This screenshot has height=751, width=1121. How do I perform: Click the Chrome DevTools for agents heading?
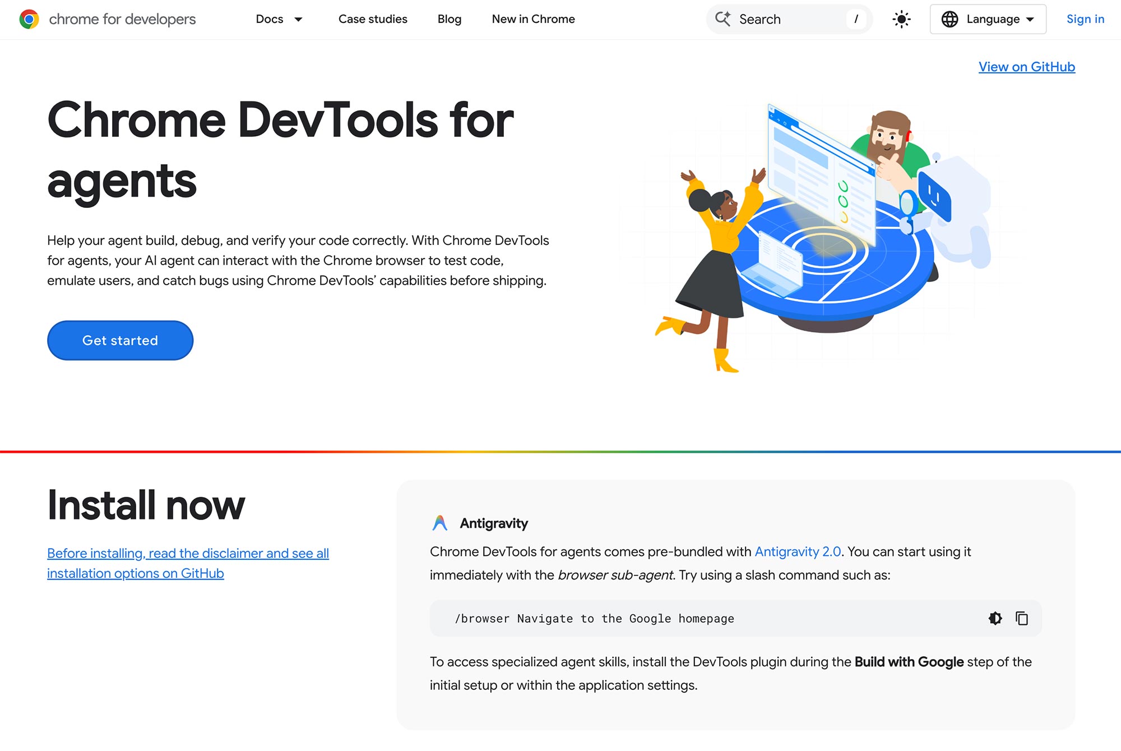pyautogui.click(x=280, y=150)
